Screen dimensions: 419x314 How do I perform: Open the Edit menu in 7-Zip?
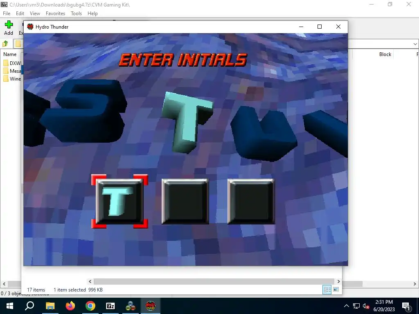tap(20, 13)
